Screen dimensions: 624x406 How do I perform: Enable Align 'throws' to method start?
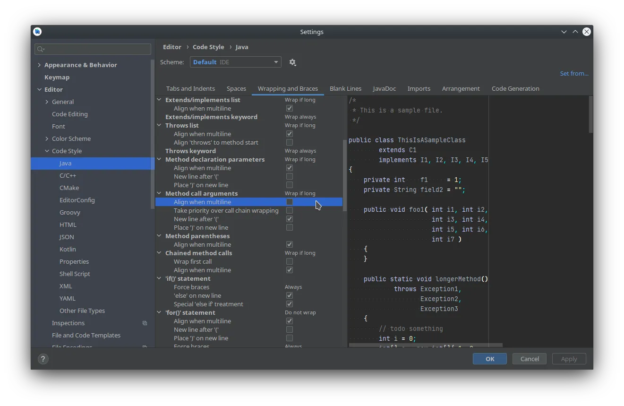coord(290,142)
